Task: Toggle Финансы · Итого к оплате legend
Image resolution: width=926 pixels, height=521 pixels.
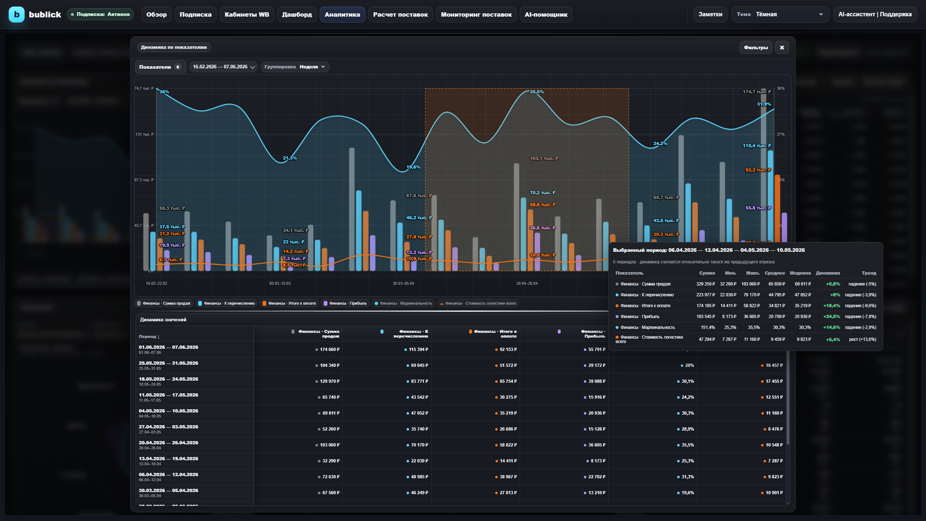Action: click(x=289, y=303)
